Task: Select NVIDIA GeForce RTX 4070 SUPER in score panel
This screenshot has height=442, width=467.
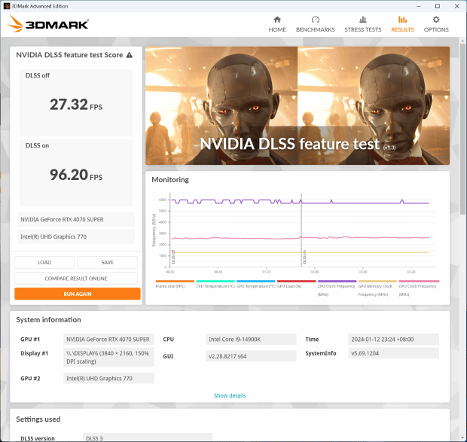Action: point(76,219)
